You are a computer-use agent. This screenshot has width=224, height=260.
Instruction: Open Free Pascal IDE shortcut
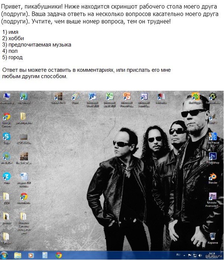213,137
